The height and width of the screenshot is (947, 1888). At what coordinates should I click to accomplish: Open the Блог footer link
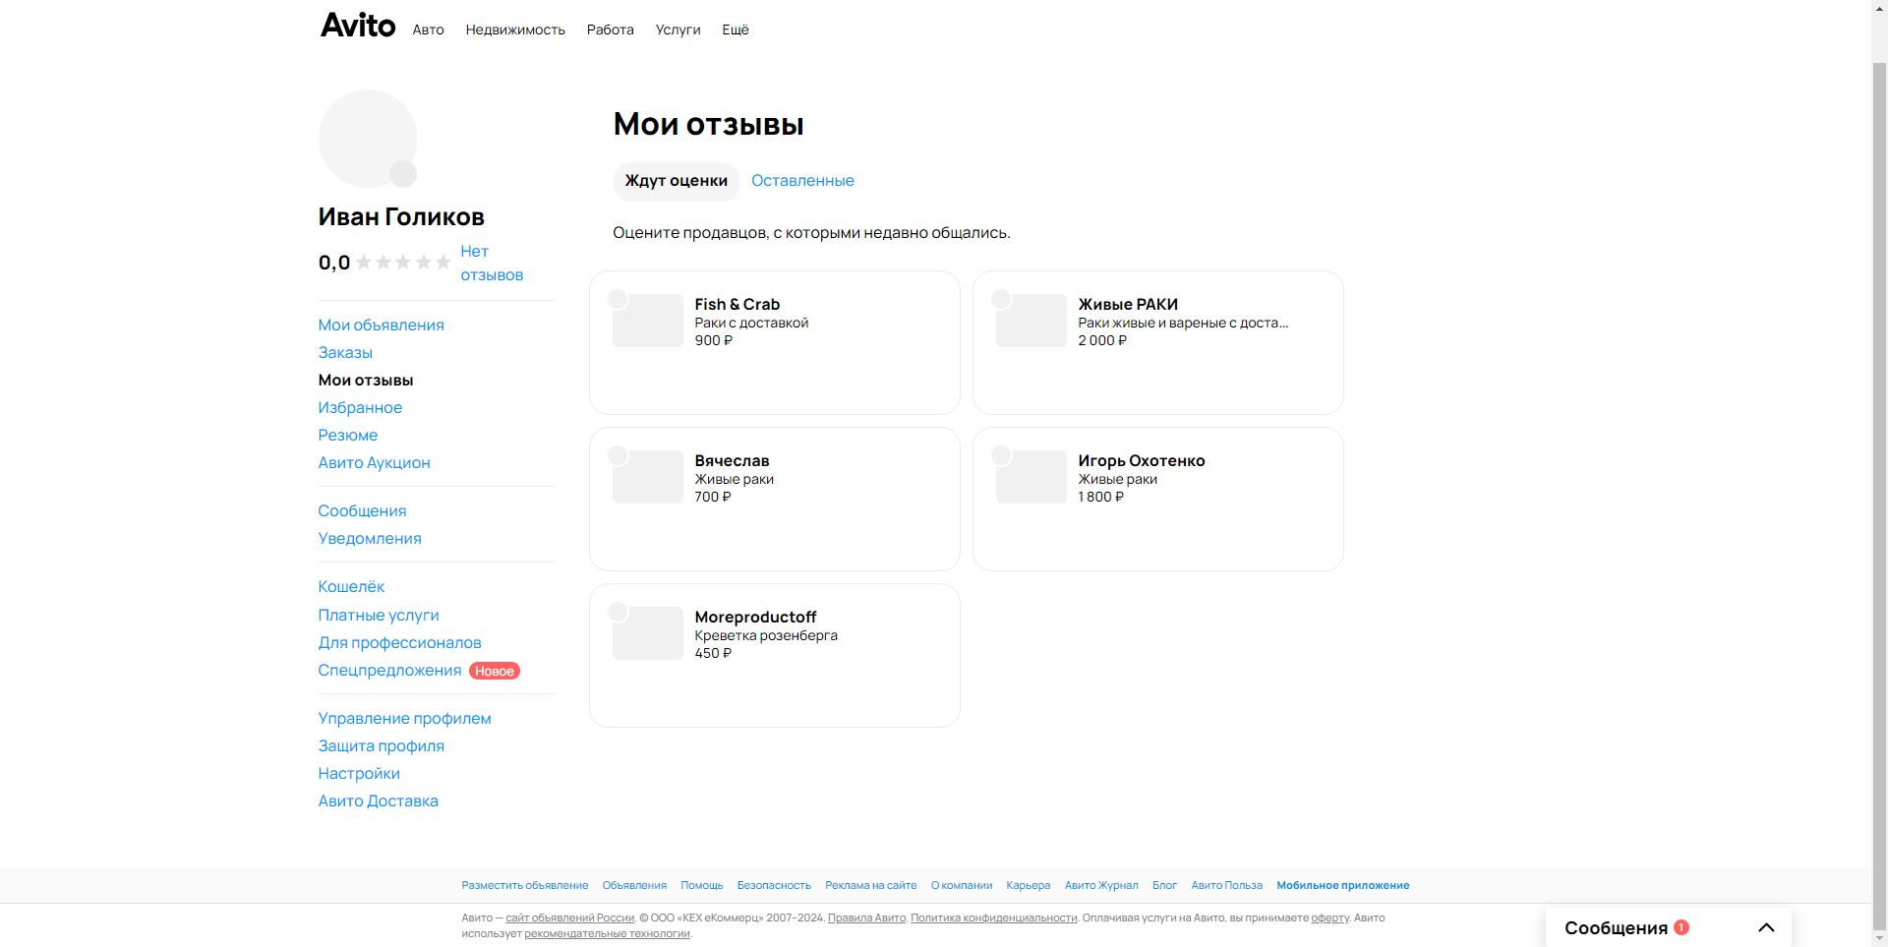point(1164,885)
